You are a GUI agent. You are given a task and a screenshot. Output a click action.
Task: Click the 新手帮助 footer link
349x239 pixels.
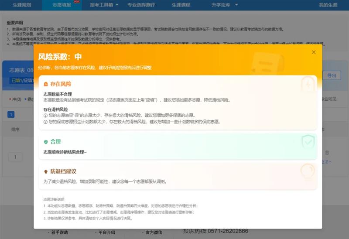[x=60, y=232]
